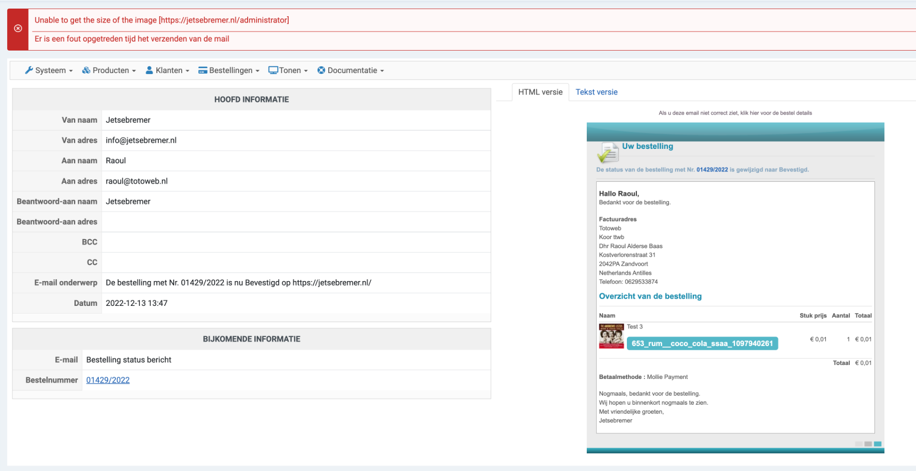Screen dimensions: 916x471
Task: Click the order number link in status message
Action: 712,169
